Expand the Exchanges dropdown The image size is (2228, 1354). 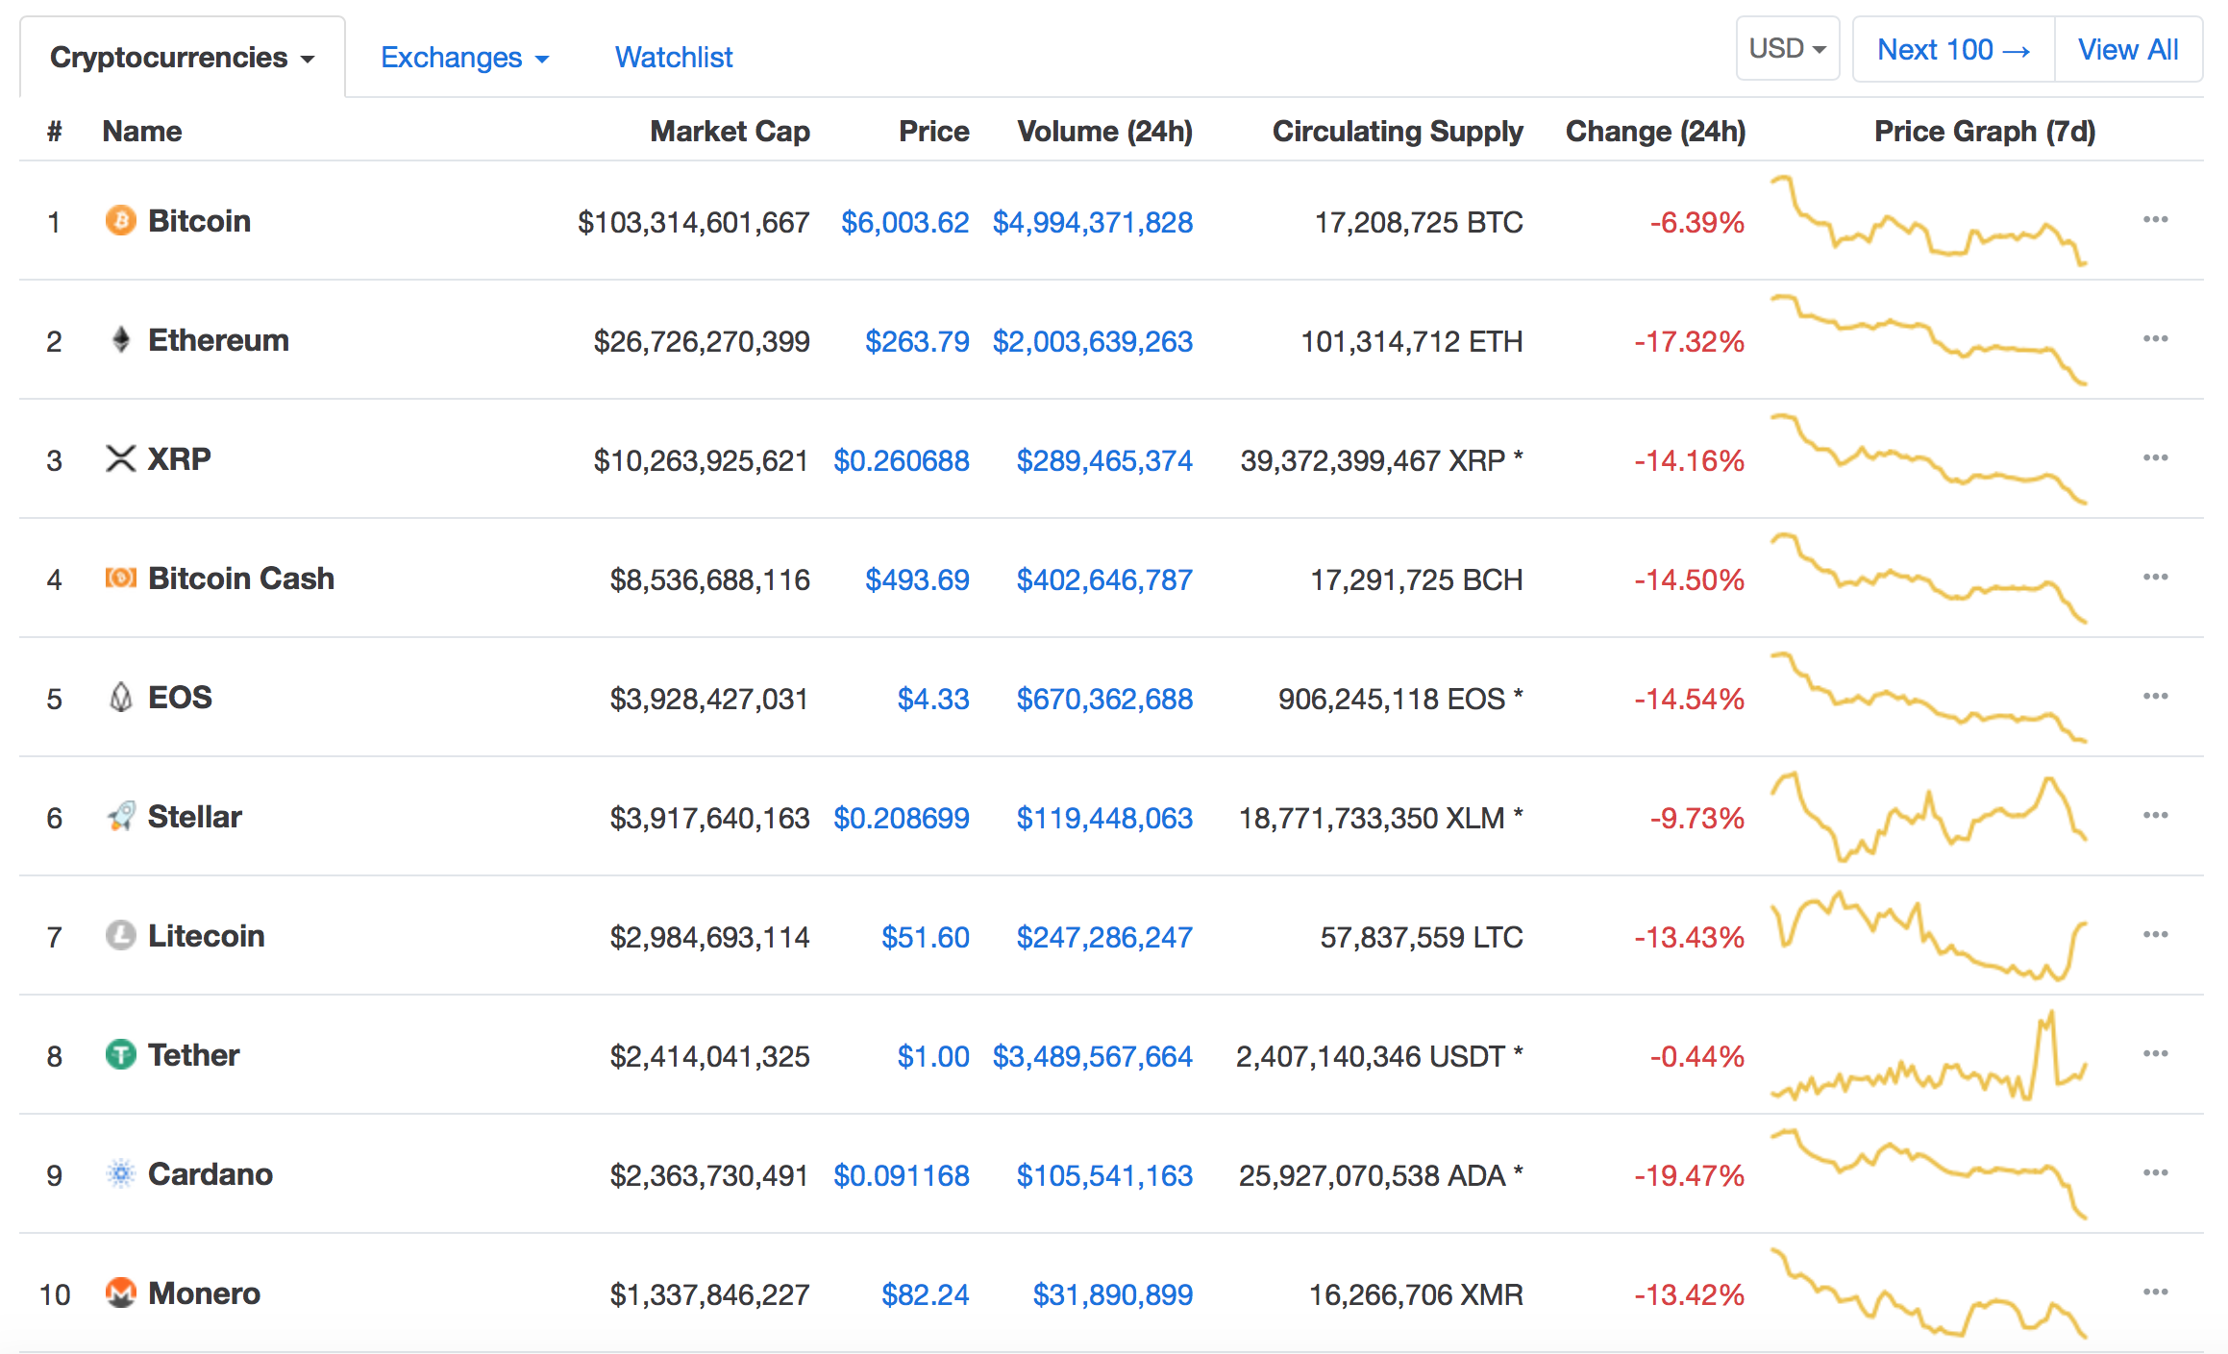464,58
